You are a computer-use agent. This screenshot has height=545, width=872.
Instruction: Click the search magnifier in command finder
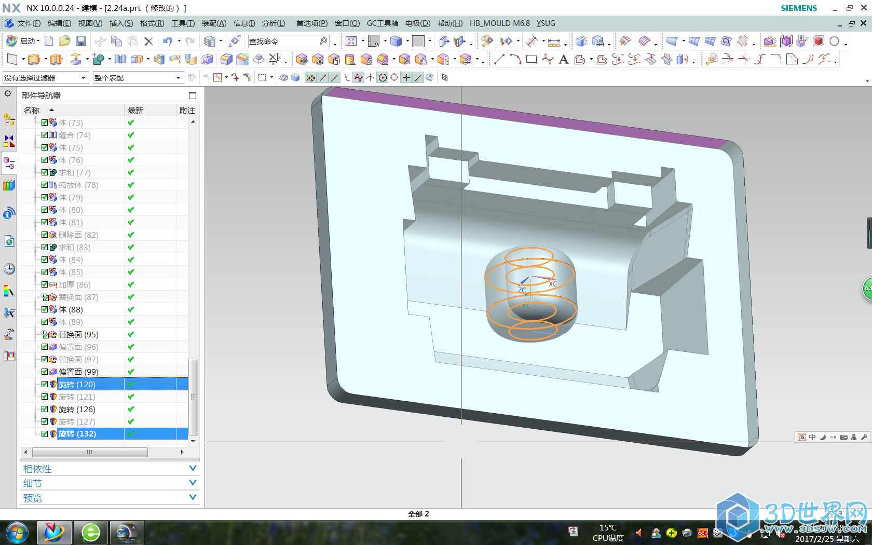point(323,41)
